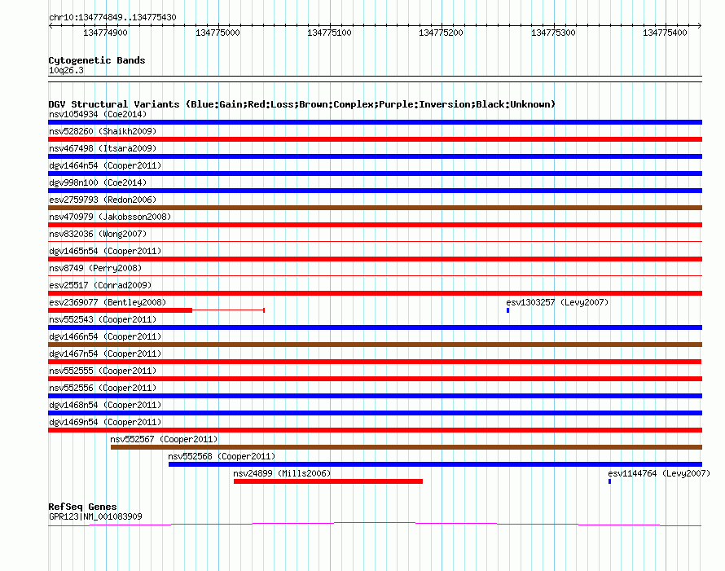This screenshot has height=571, width=725.
Task: Select the nsv470979 (Jakobsson2008) label
Action: pos(110,217)
